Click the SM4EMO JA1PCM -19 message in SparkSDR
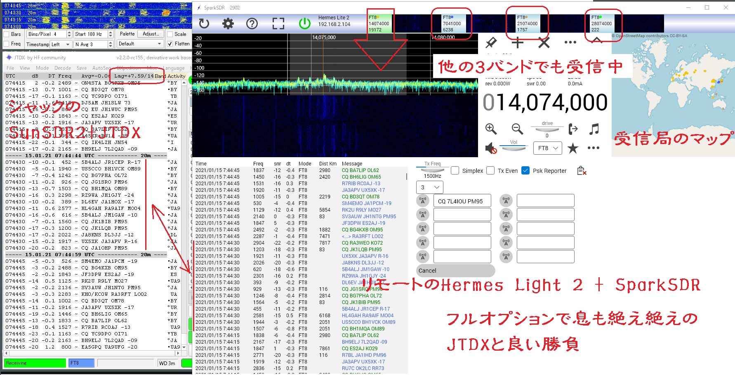This screenshot has width=735, height=375. [x=366, y=203]
